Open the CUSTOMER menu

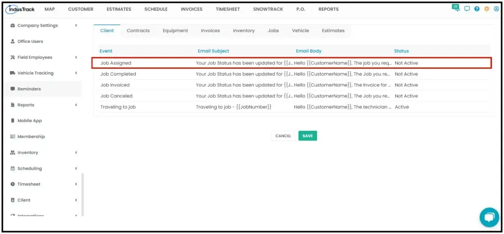coord(81,9)
